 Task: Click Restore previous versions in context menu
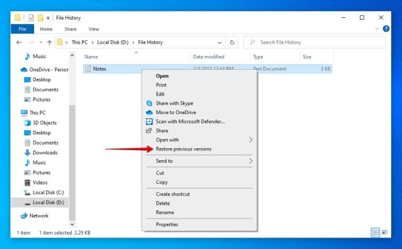click(x=183, y=149)
